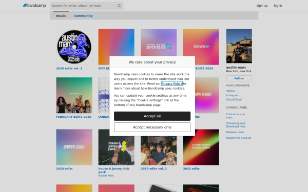Click Accept necessary only button
This screenshot has width=308, height=192.
152,127
